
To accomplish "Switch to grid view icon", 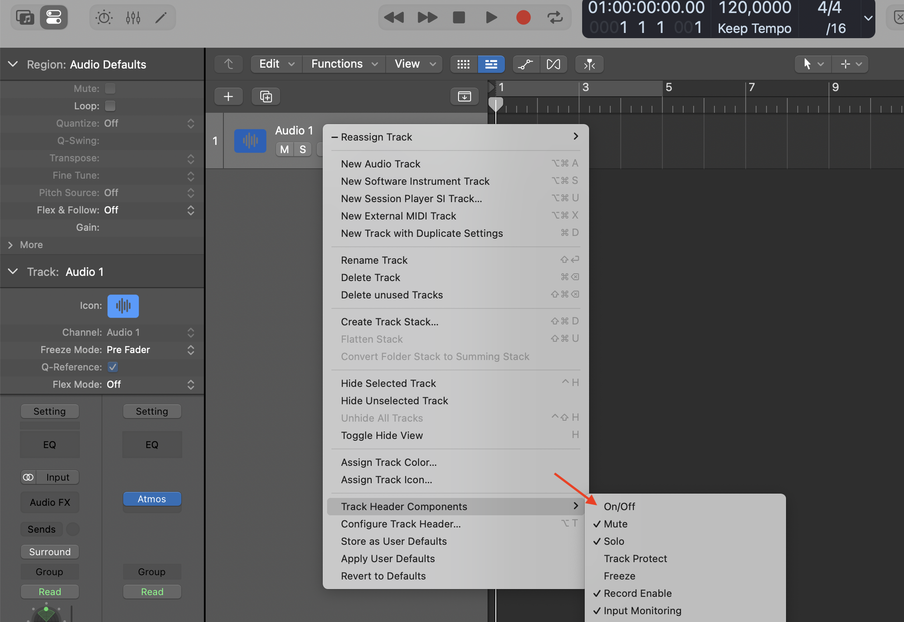I will click(x=464, y=64).
